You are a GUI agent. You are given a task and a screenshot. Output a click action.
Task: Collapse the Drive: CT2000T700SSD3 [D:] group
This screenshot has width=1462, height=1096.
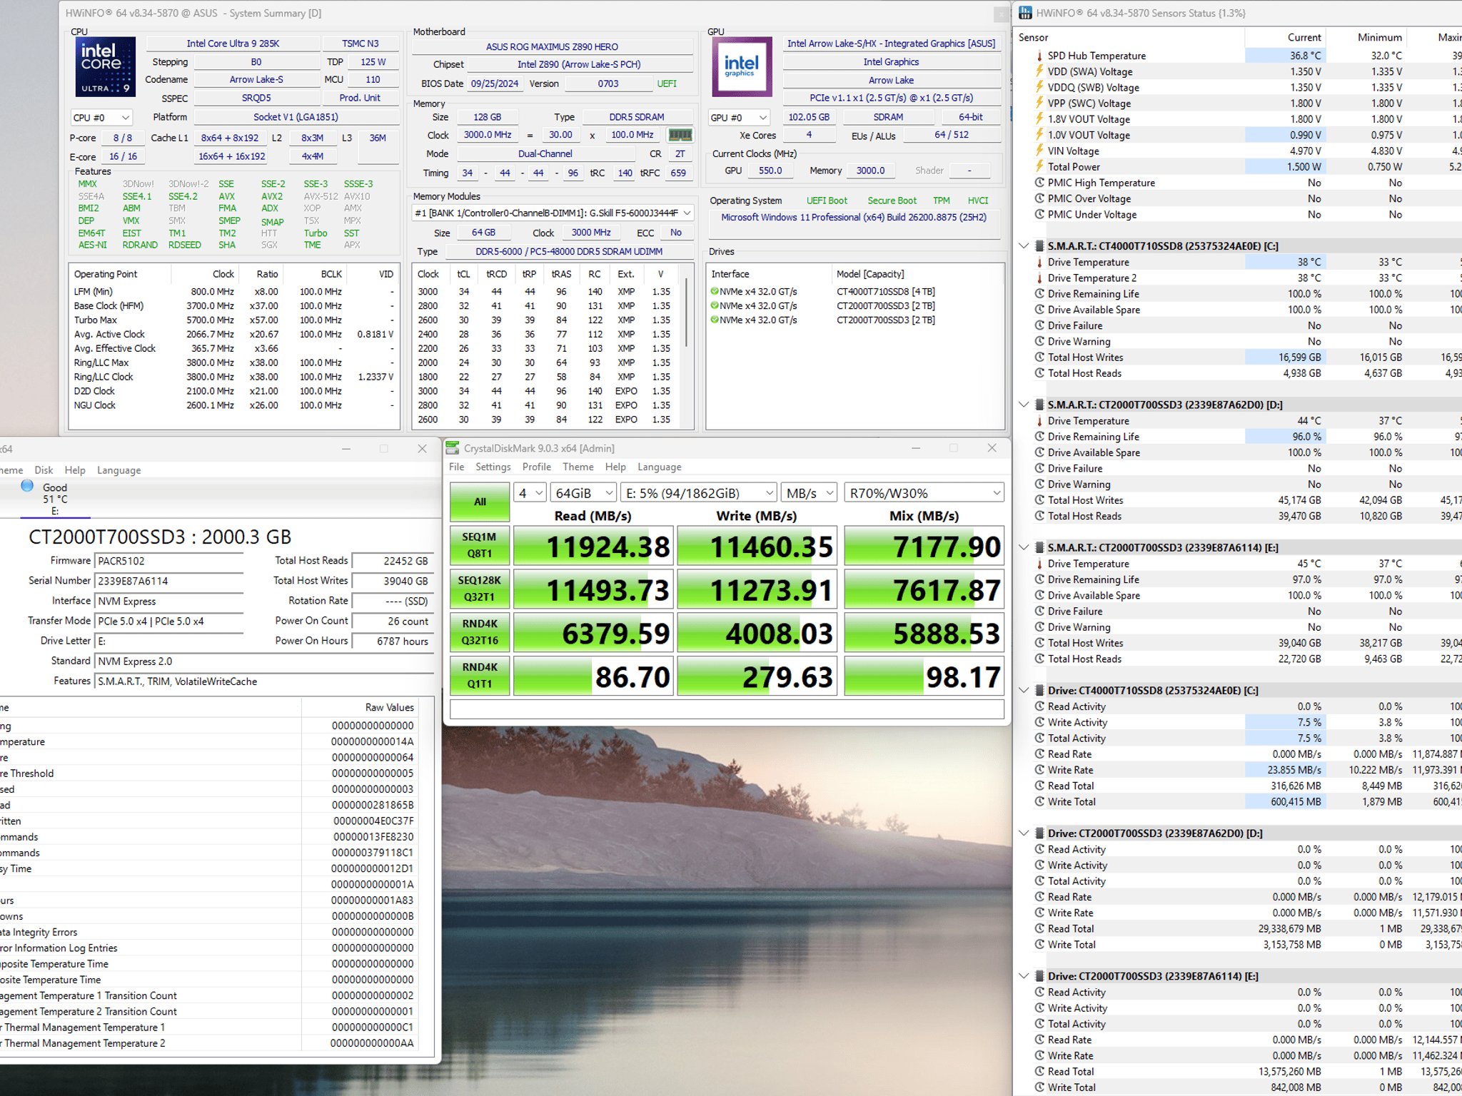(x=1024, y=833)
